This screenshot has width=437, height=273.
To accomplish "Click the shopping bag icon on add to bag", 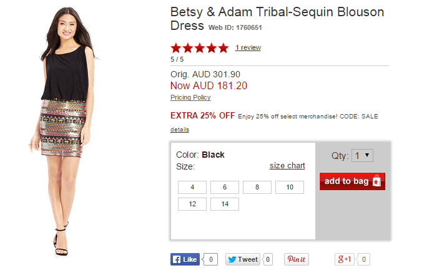I will 376,181.
